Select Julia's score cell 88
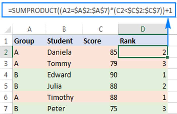The width and height of the screenshot is (177, 114). coord(100,86)
